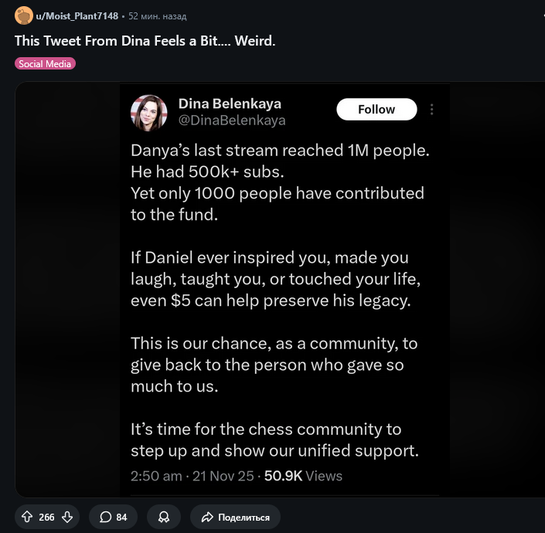Downvote the post with the down arrow

[66, 517]
